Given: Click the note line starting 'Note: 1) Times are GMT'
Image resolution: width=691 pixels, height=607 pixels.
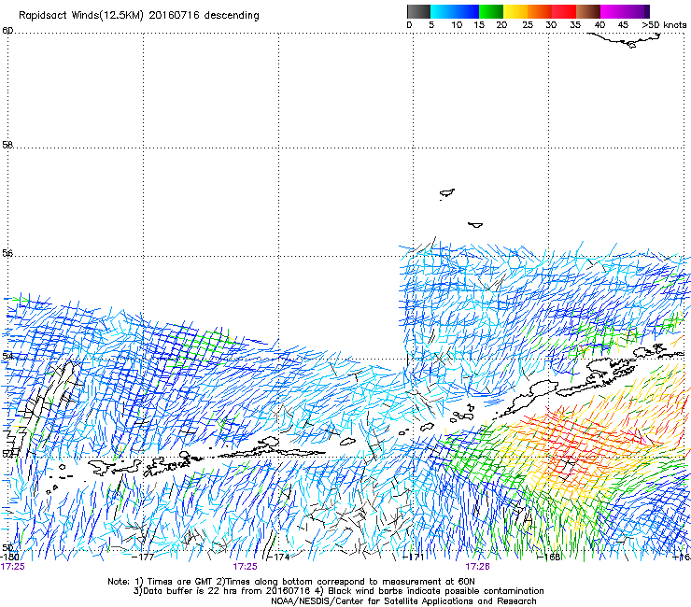Looking at the screenshot, I should [x=291, y=582].
